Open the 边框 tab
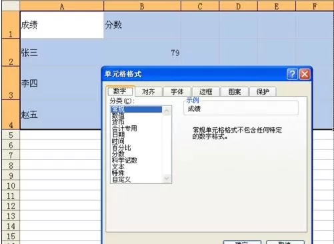Viewport: 334px width, 244px height. coord(206,91)
